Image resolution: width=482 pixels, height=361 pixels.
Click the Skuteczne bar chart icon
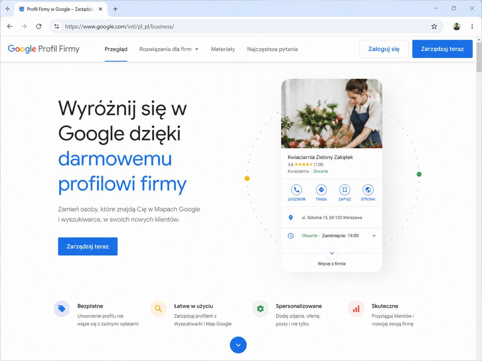click(356, 309)
